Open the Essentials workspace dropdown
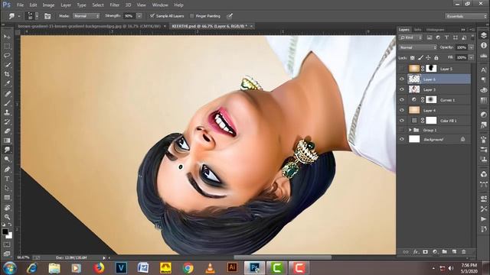490x275 pixels. point(465,16)
